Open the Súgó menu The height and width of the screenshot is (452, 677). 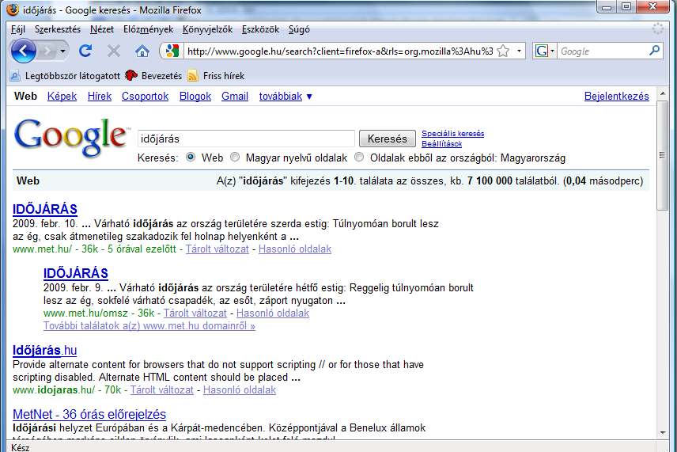[x=299, y=29]
